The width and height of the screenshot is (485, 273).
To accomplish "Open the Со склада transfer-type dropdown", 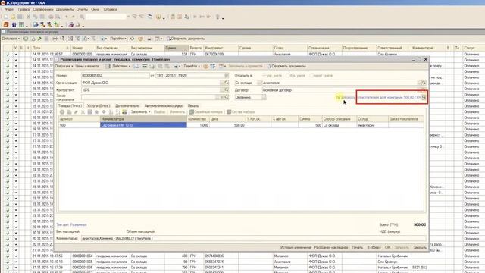I will pyautogui.click(x=259, y=83).
